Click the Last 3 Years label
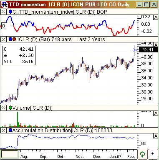 click(x=91, y=39)
